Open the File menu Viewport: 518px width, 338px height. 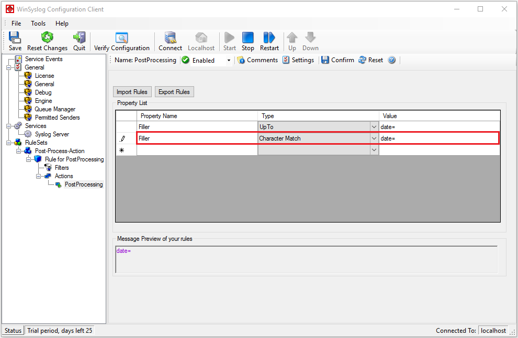point(16,24)
